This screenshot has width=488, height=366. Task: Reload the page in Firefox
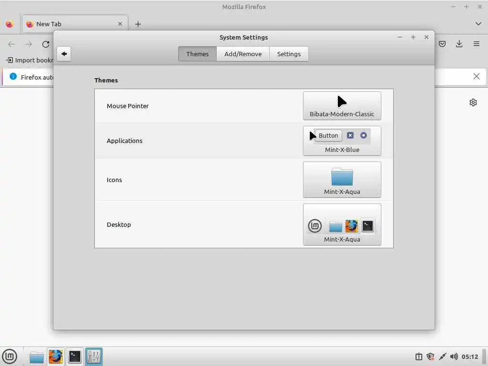(46, 44)
